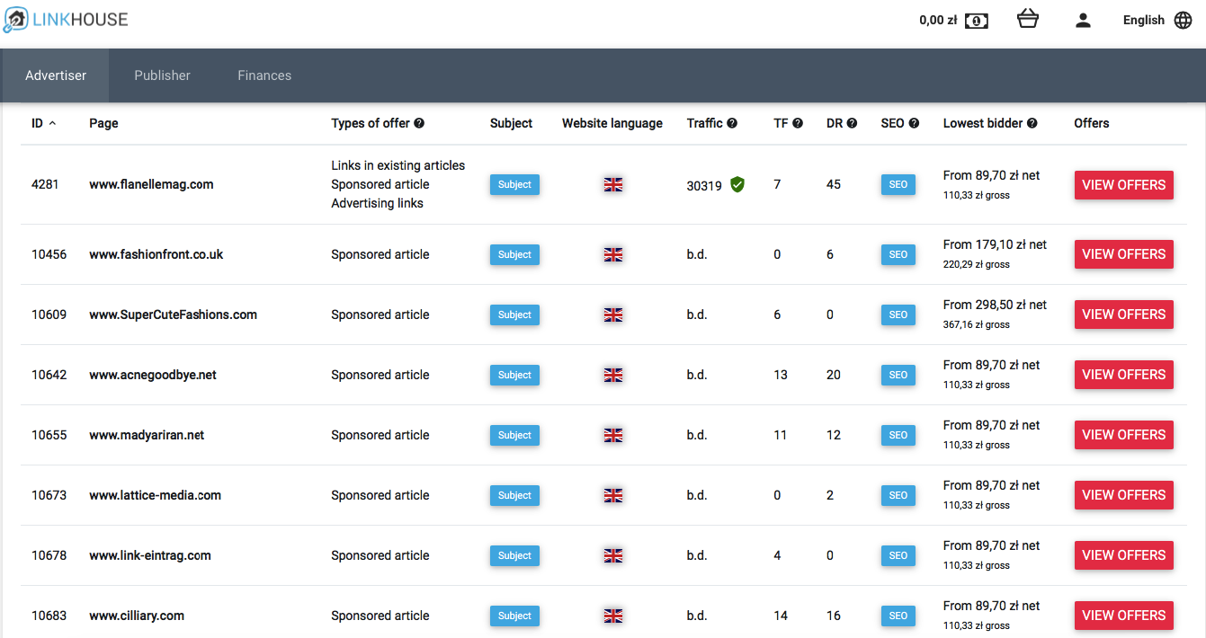View offers for www.lattice-media.com
The image size is (1206, 638).
1124,495
